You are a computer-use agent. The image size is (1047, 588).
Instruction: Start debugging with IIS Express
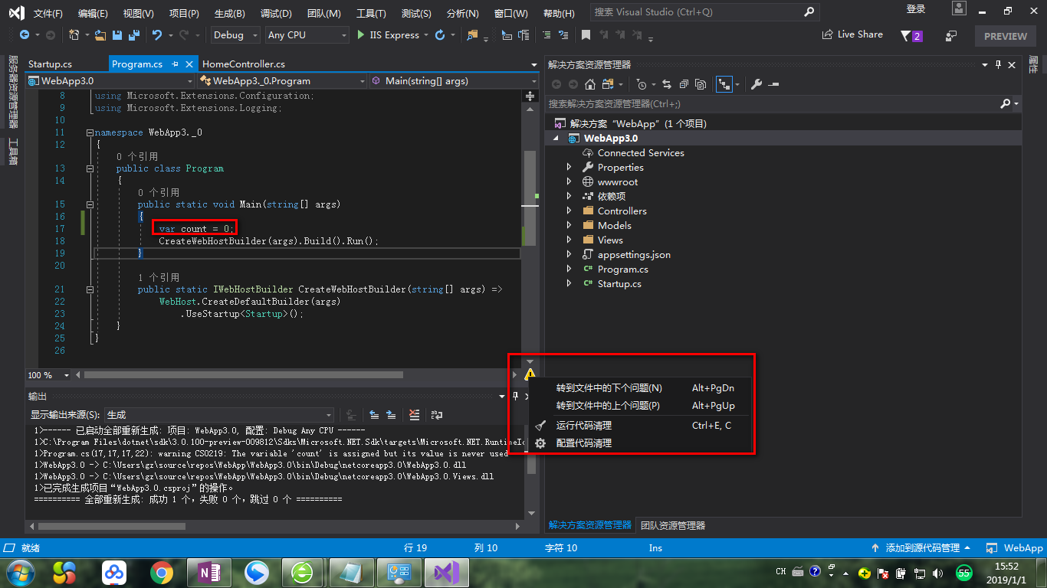pyautogui.click(x=388, y=35)
